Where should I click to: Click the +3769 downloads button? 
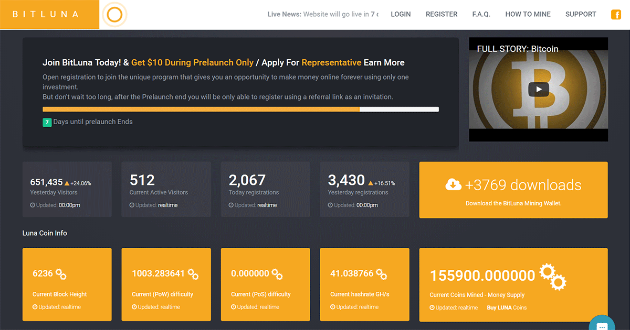click(x=513, y=190)
